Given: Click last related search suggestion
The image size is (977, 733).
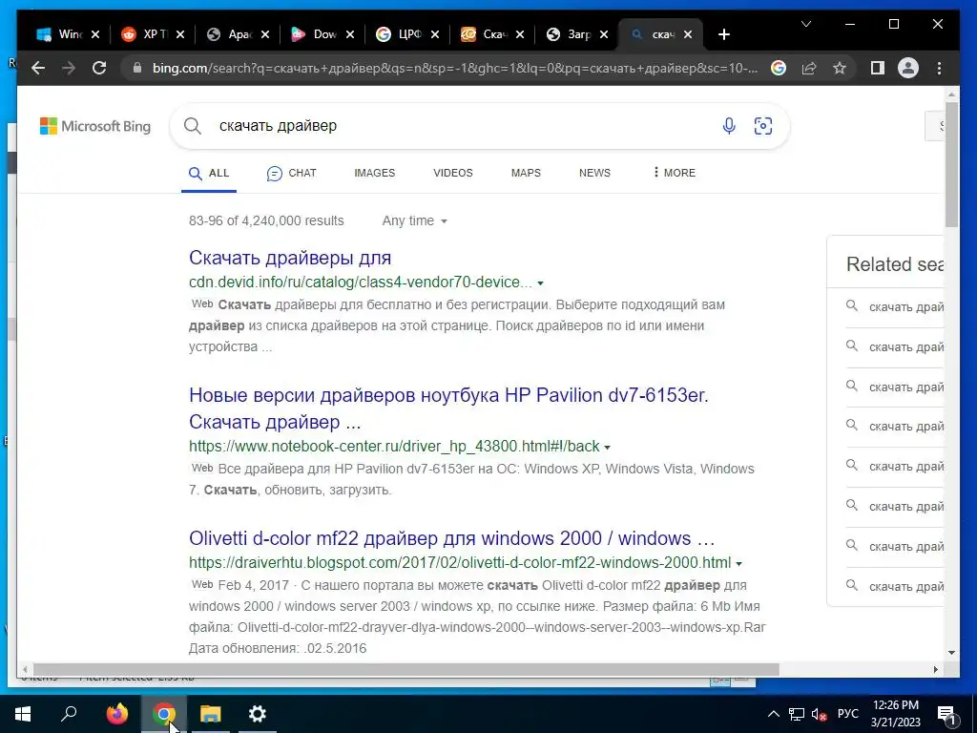Looking at the screenshot, I should click(x=894, y=586).
